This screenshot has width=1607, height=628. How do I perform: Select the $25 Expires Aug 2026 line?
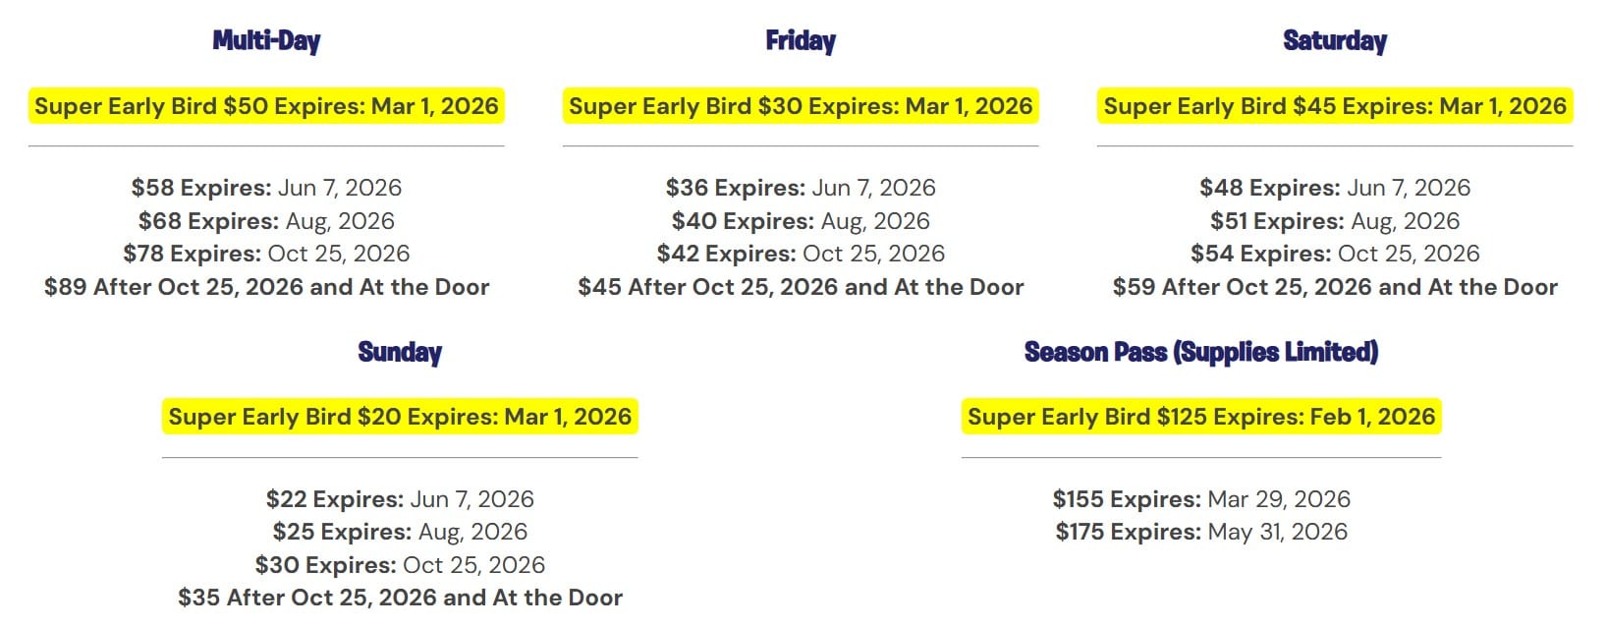[x=400, y=532]
